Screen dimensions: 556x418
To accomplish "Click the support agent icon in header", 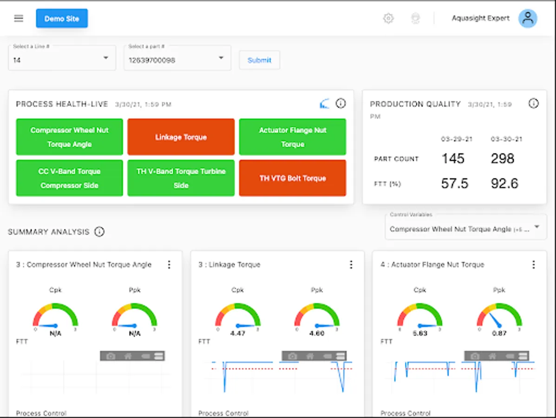I will tap(415, 18).
